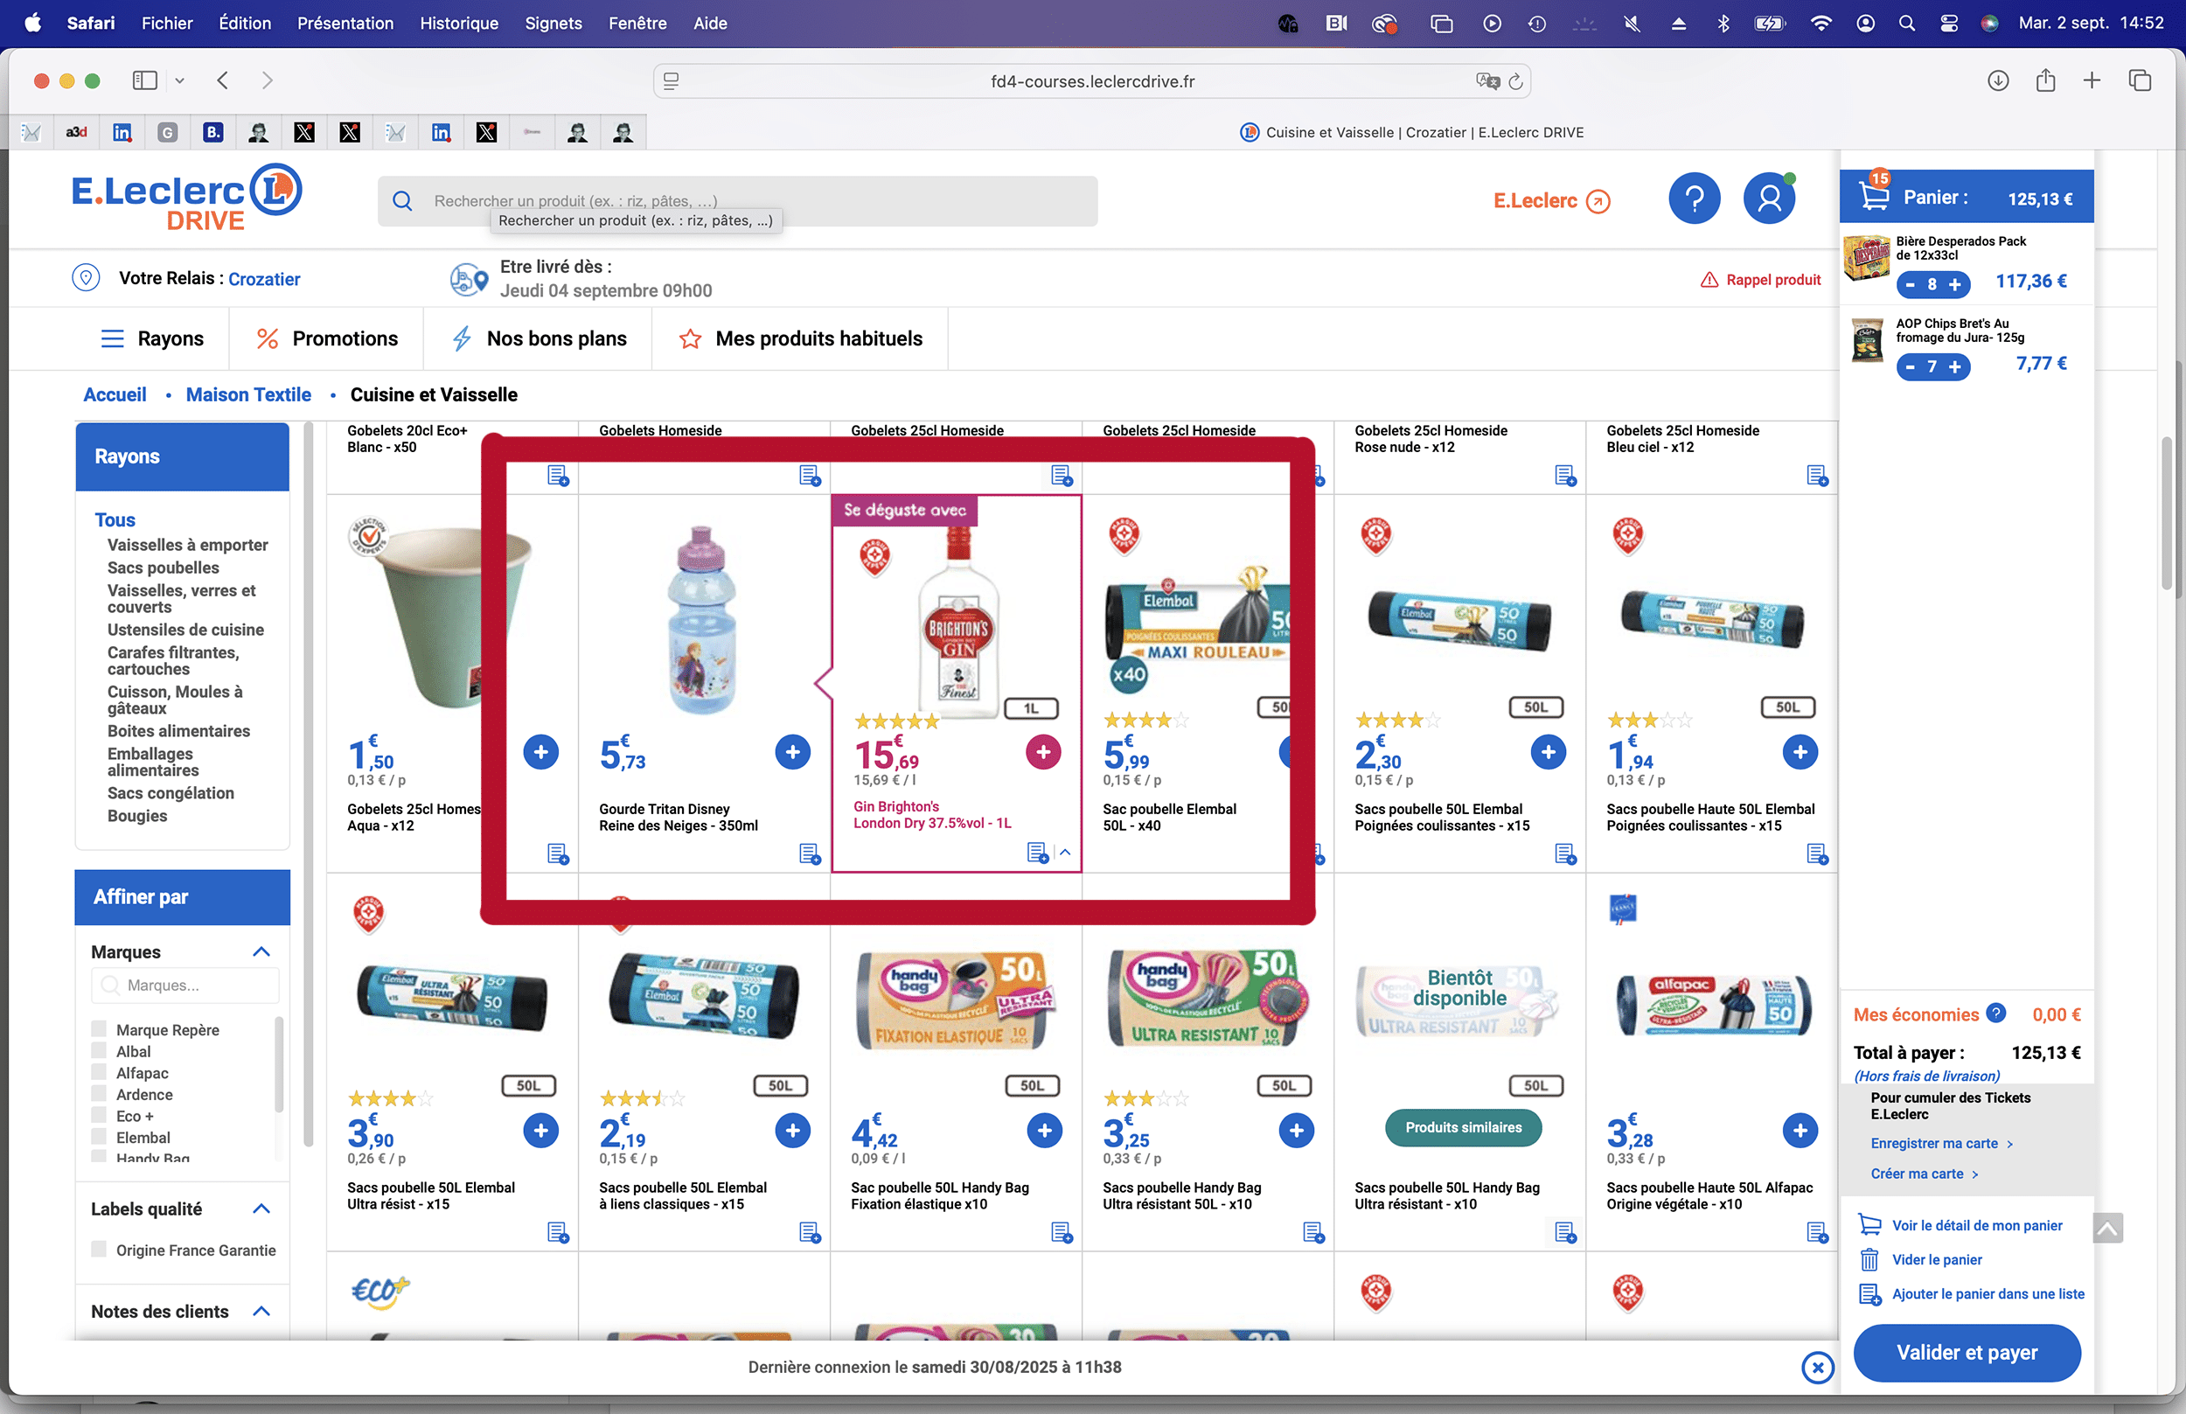
Task: Click the Marques list scrollbar
Action: (279, 1063)
